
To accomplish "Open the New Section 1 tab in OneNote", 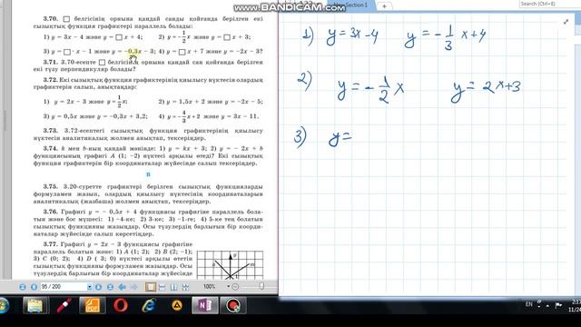I will 350,5.
